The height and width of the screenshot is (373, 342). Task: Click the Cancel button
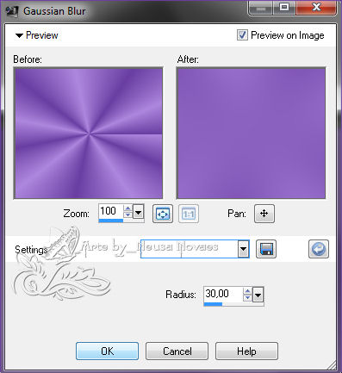pos(177,351)
